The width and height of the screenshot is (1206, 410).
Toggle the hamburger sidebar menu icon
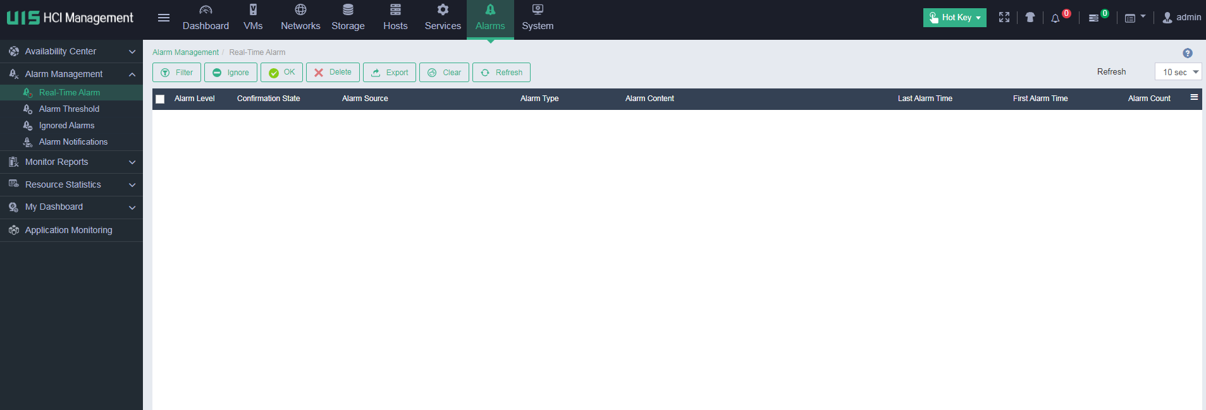(x=164, y=18)
